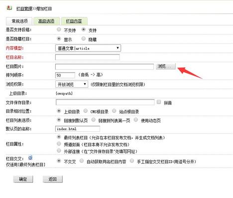233x198 pixels.
Task: Click the {cmspath} text
Action: 64,94
